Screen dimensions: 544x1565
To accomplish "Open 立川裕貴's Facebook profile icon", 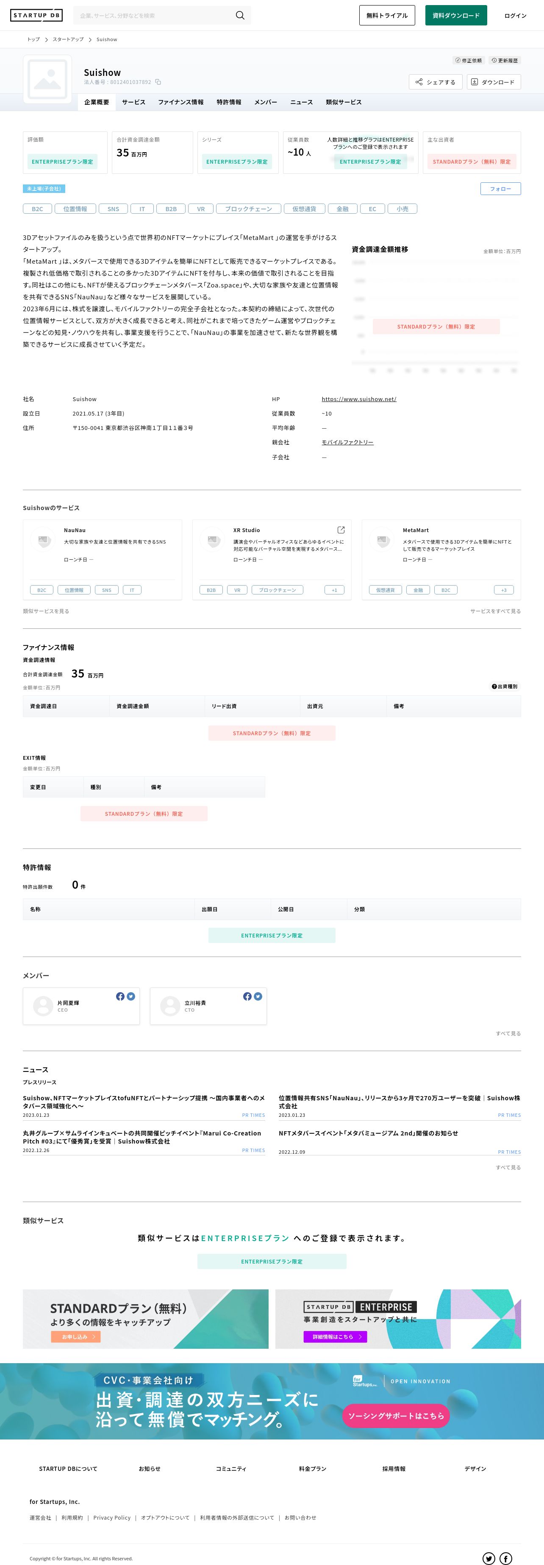I will pos(247,996).
